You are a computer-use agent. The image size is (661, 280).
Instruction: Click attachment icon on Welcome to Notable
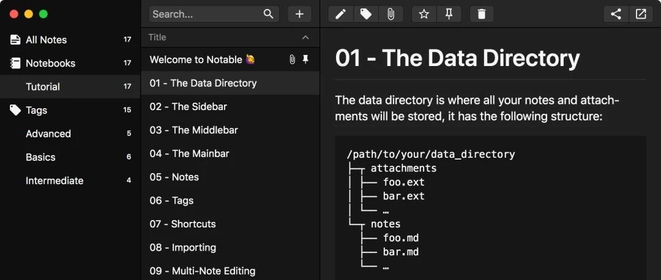click(x=292, y=60)
